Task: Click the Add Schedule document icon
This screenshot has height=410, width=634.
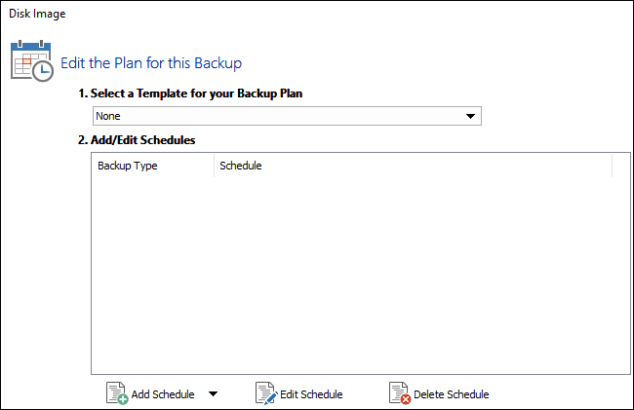Action: point(116,392)
